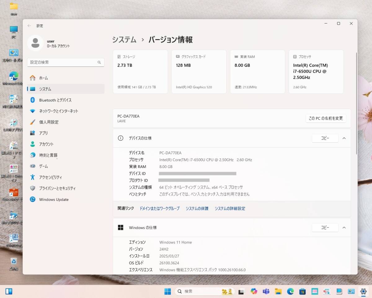Open システムの保護 link
This screenshot has width=372, height=298.
click(x=197, y=209)
